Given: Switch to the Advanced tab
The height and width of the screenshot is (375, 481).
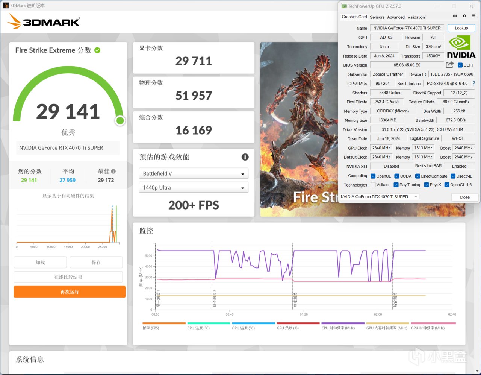Looking at the screenshot, I should [x=396, y=17].
